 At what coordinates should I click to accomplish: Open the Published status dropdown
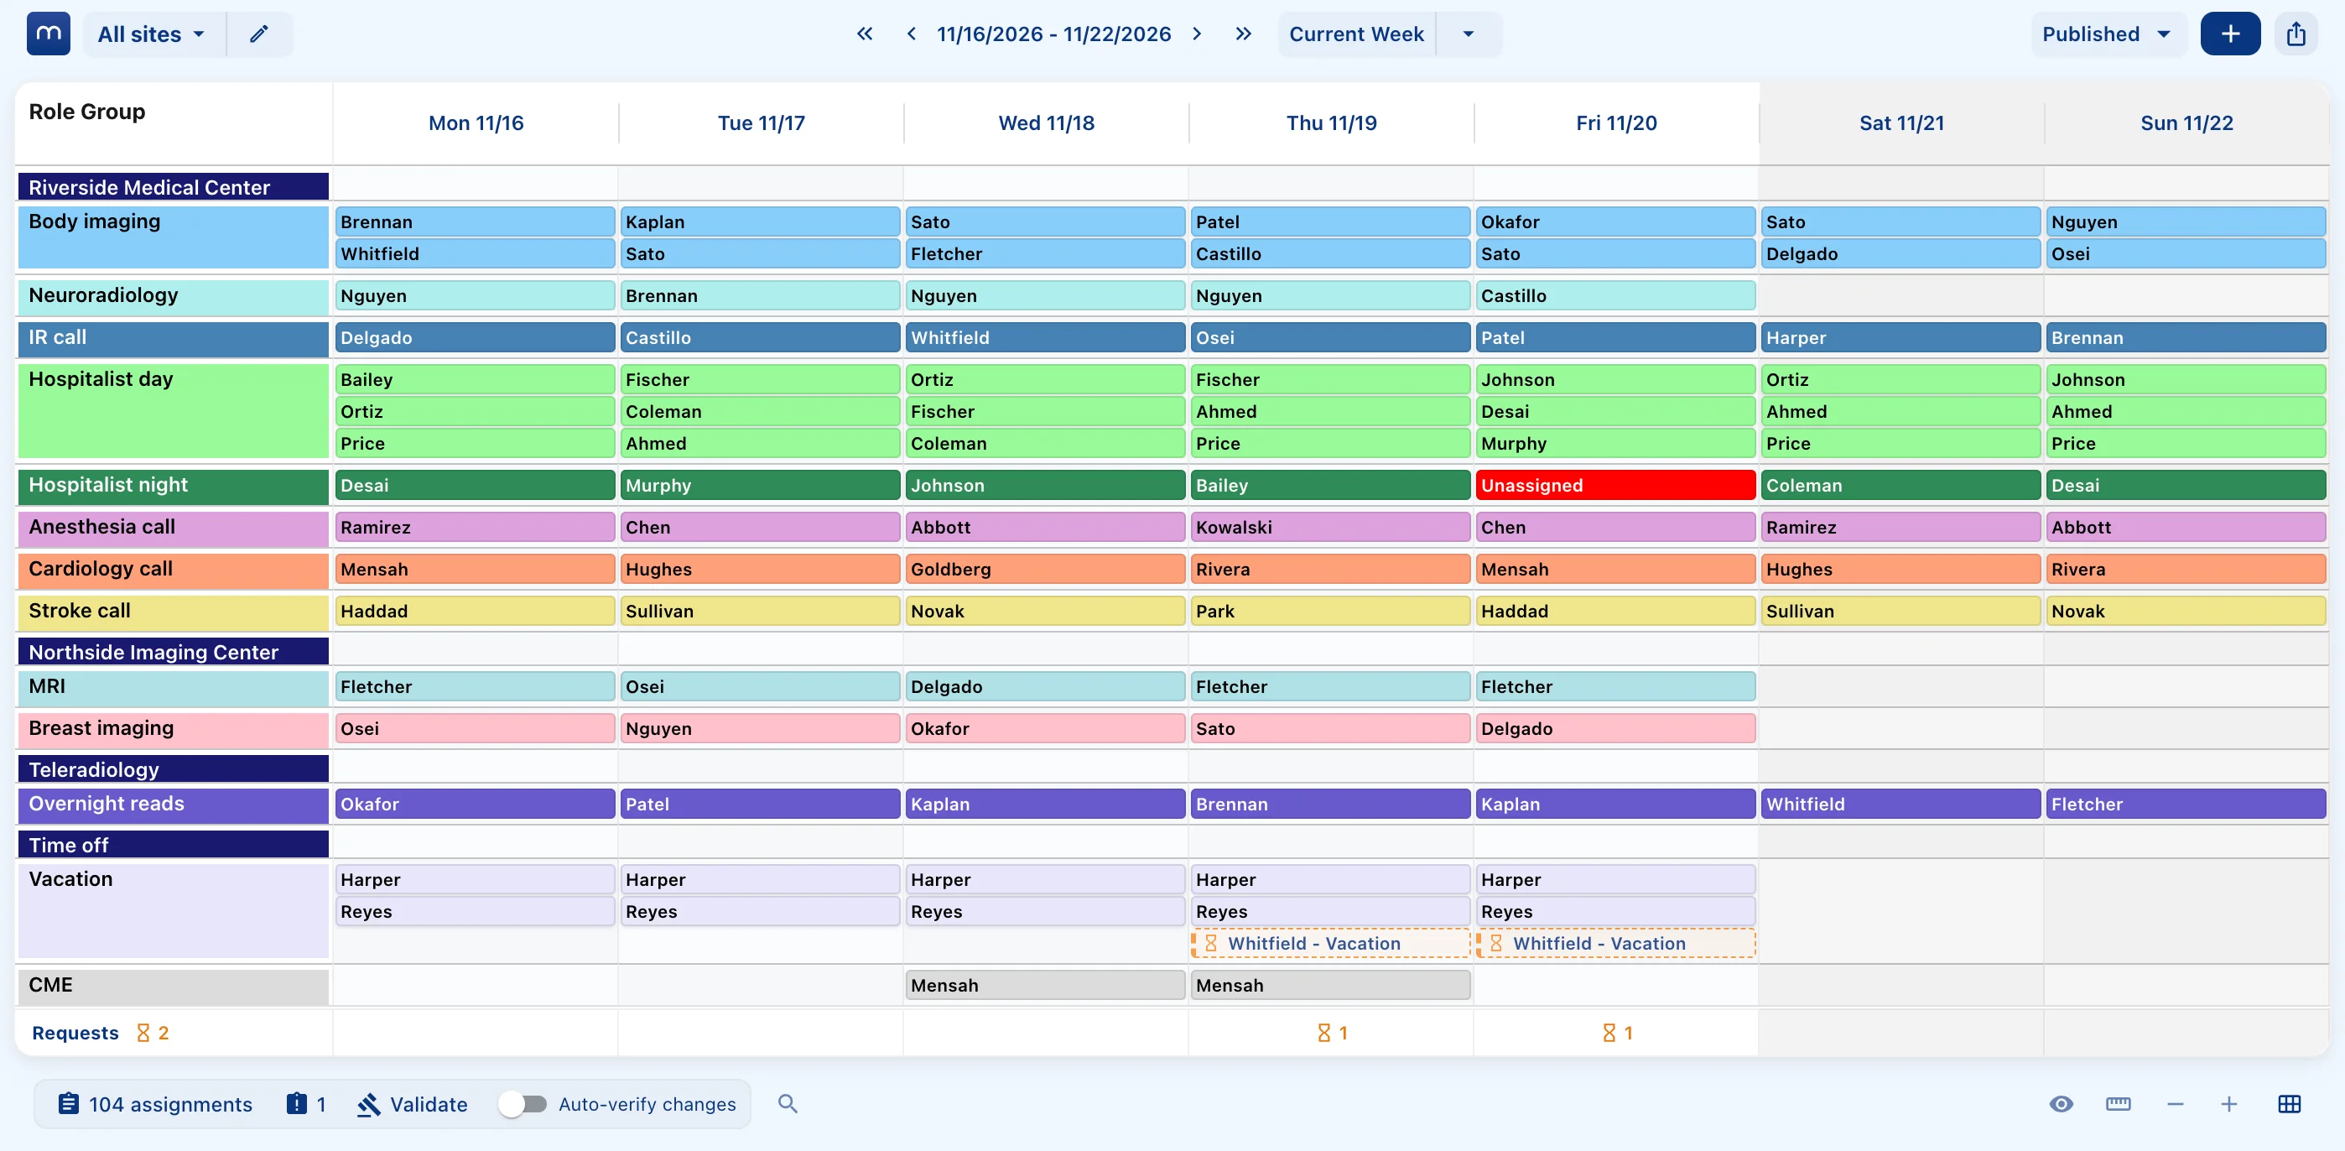tap(2107, 34)
